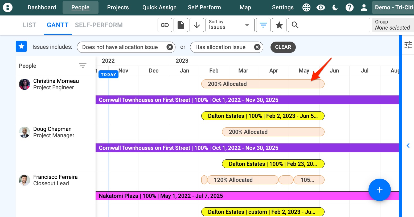Remove 'Has allocation issue' filter chip
This screenshot has width=414, height=217.
(x=257, y=47)
